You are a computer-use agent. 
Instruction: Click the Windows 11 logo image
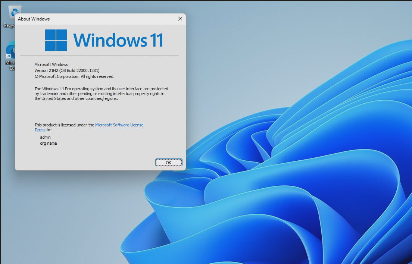56,40
